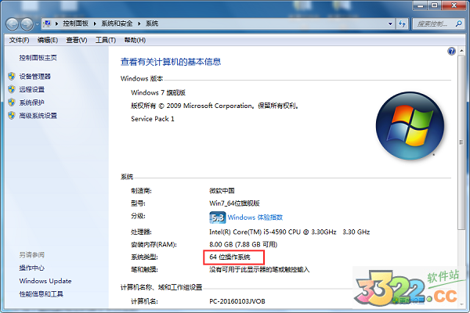Click the vertical scrollbar thumb
This screenshot has height=313, width=470.
click(x=461, y=142)
